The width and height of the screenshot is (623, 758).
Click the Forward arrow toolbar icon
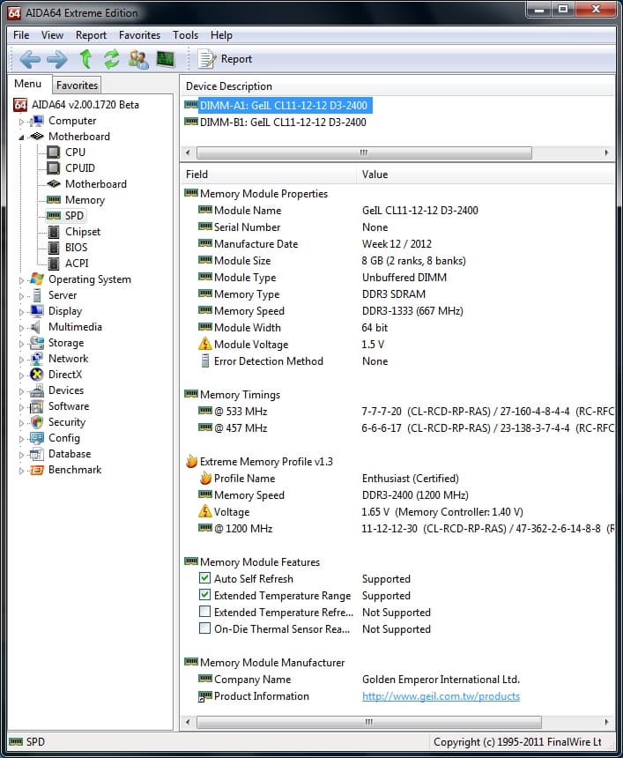click(57, 59)
